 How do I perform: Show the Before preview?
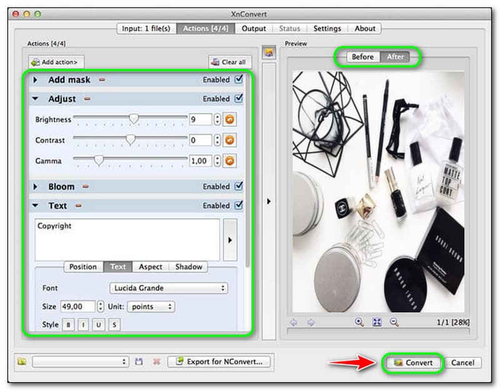click(363, 57)
